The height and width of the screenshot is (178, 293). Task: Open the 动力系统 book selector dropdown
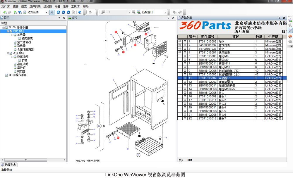pyautogui.click(x=46, y=12)
